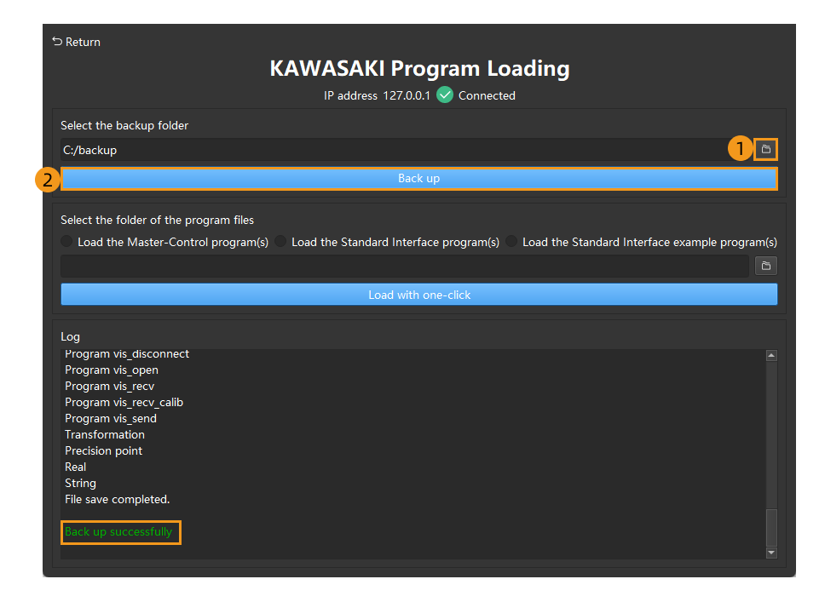Image resolution: width=825 pixels, height=602 pixels.
Task: Select Load the Master-Control program(s)
Action: (66, 241)
